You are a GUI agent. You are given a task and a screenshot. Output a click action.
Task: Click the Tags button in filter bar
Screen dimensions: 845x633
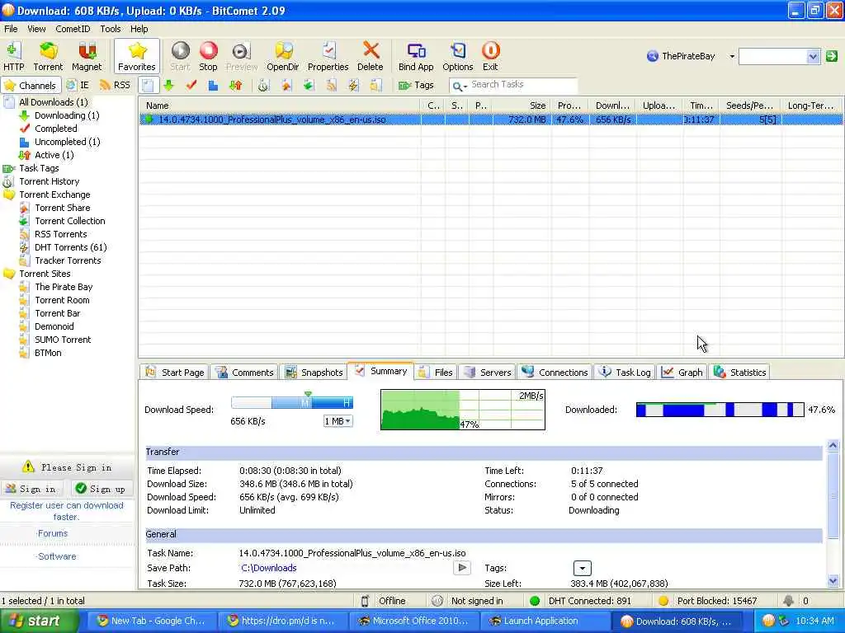[x=416, y=85]
